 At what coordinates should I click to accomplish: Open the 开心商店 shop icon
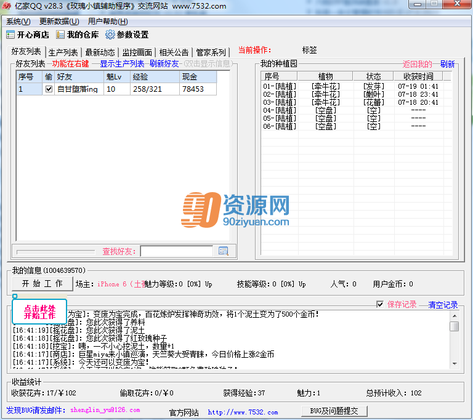tap(28, 34)
